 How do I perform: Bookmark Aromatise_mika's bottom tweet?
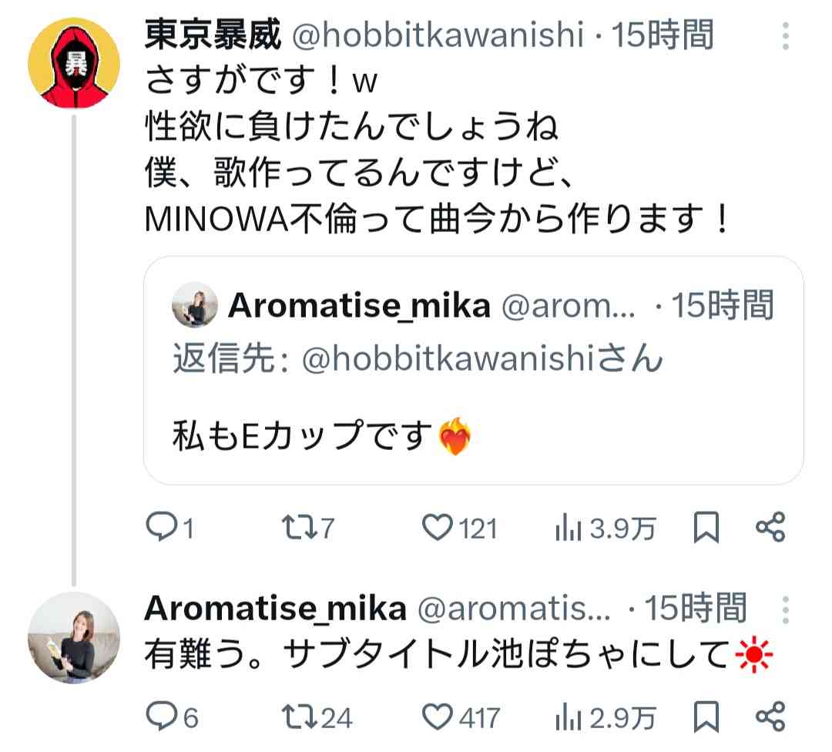(703, 717)
